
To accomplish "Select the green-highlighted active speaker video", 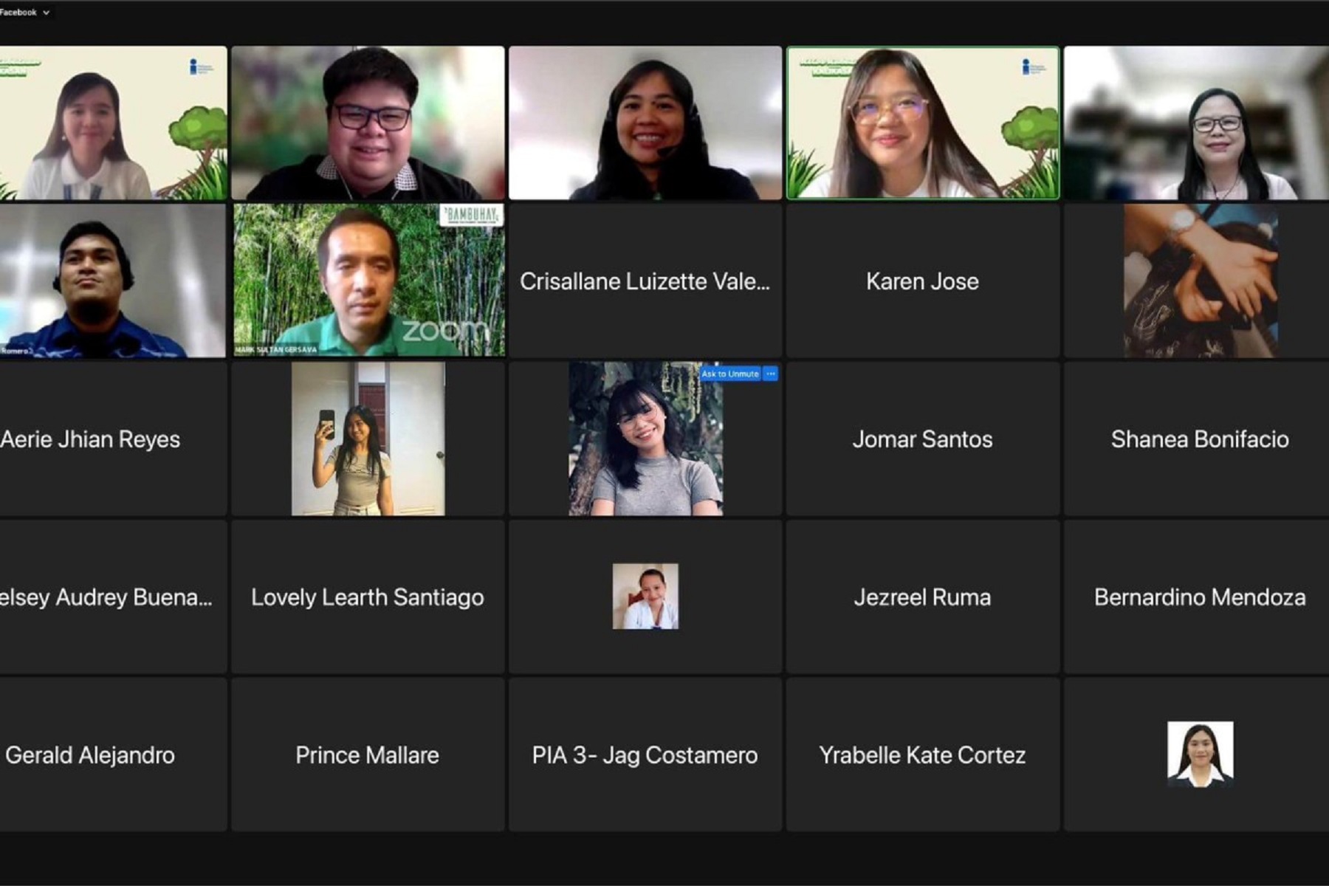I will coord(923,123).
